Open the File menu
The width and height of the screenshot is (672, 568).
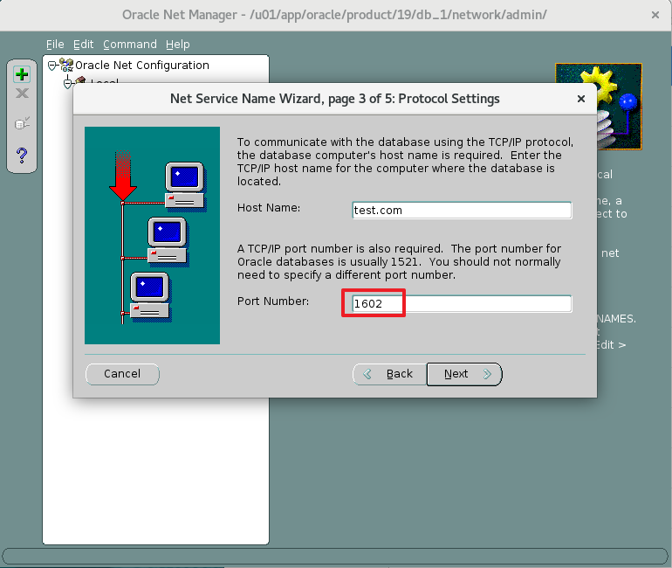point(55,45)
